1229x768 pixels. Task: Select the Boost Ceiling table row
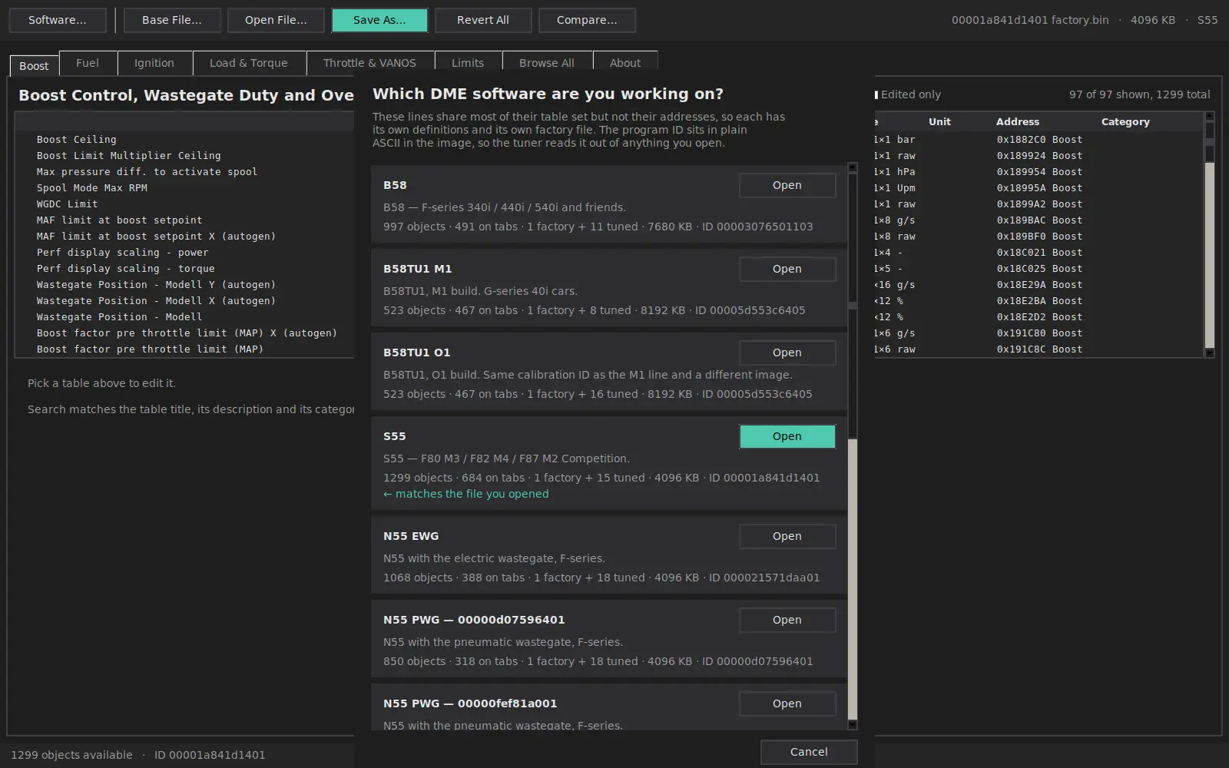[185, 140]
